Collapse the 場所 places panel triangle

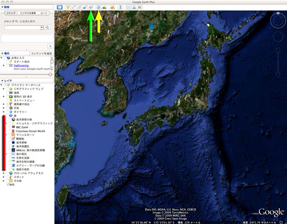(2, 53)
